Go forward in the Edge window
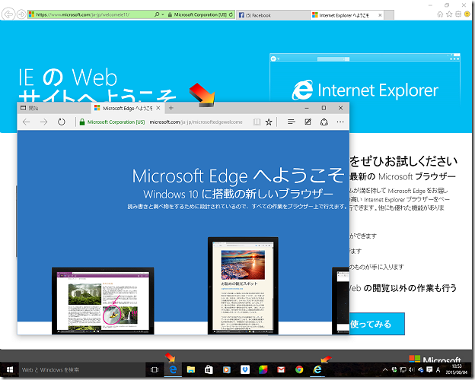 click(x=44, y=122)
